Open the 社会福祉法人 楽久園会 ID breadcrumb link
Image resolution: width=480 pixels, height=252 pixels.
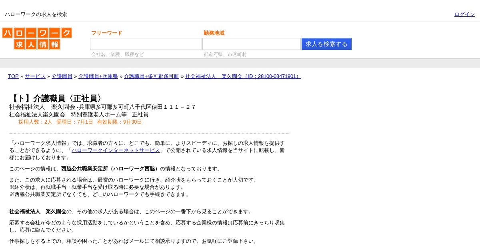243,76
